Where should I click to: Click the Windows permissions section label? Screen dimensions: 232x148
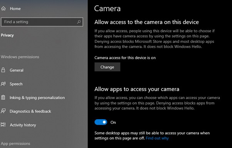pos(20,57)
